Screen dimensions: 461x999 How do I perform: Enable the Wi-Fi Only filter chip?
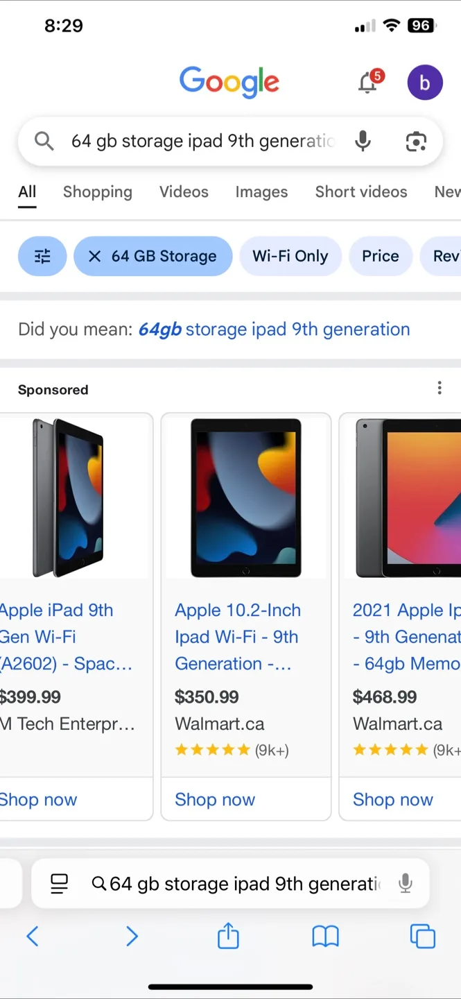290,256
